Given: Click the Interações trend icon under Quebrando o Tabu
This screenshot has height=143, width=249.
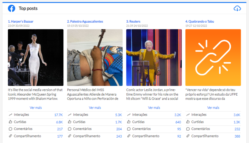Looking at the screenshot, I should [188, 115].
